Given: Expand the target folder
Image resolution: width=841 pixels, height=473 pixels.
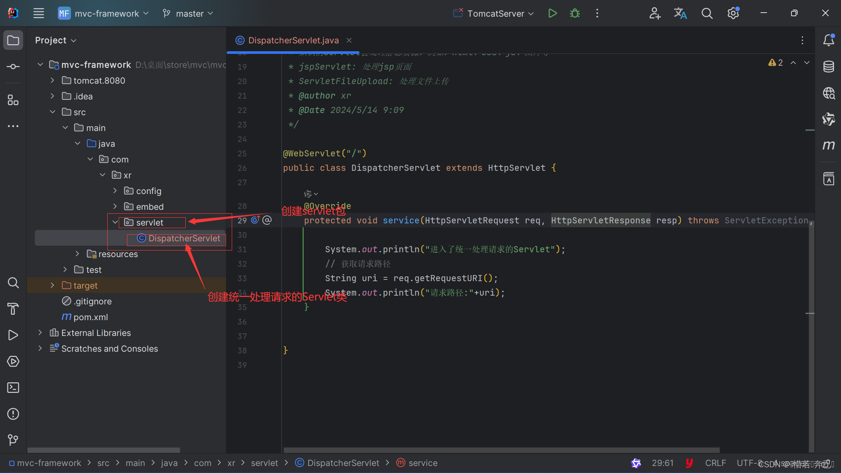Looking at the screenshot, I should (53, 286).
